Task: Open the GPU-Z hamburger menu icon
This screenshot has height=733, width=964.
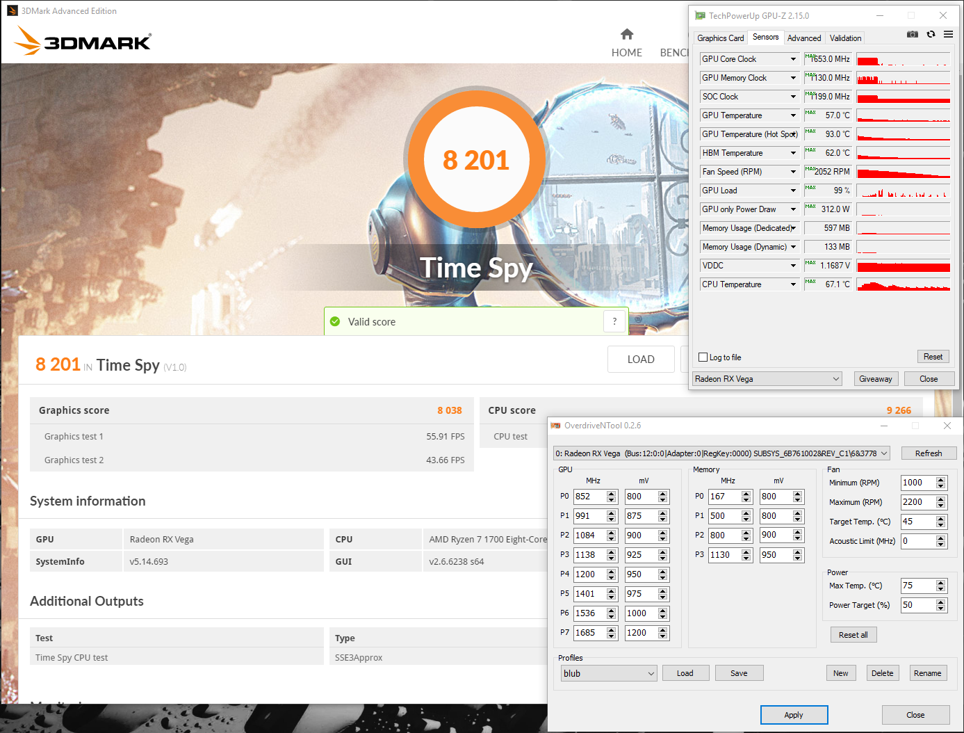Action: coord(948,34)
